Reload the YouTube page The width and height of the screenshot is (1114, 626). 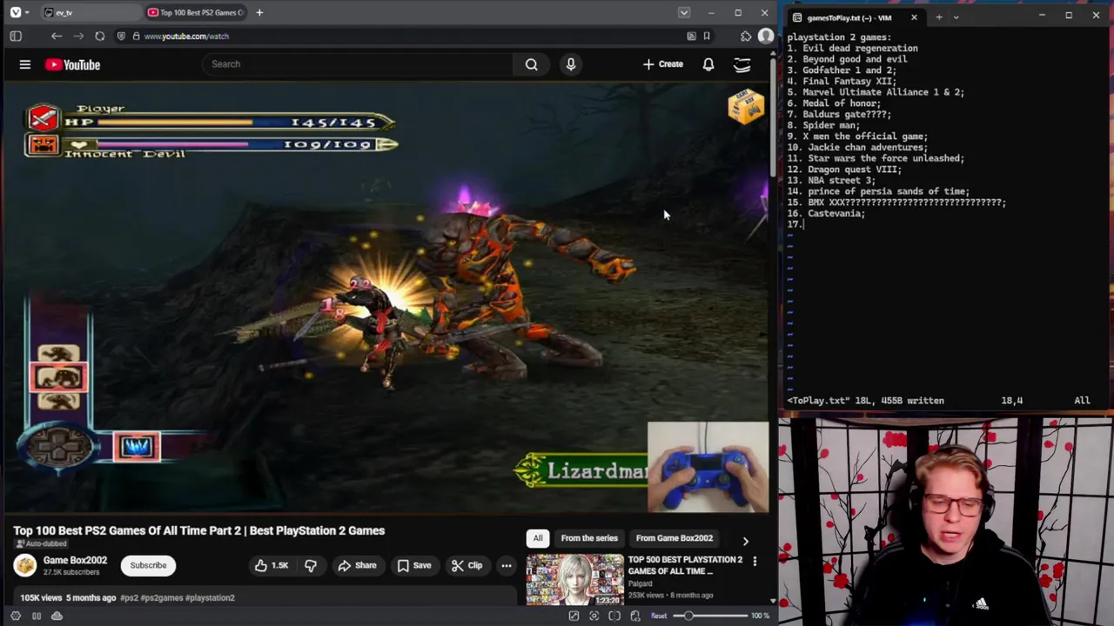100,37
